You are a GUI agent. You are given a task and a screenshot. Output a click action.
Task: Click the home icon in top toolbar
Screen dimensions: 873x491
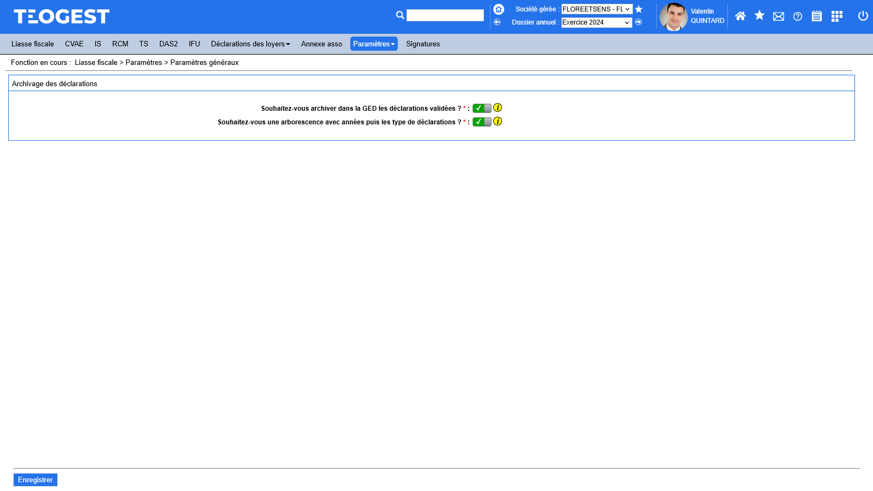pyautogui.click(x=740, y=16)
